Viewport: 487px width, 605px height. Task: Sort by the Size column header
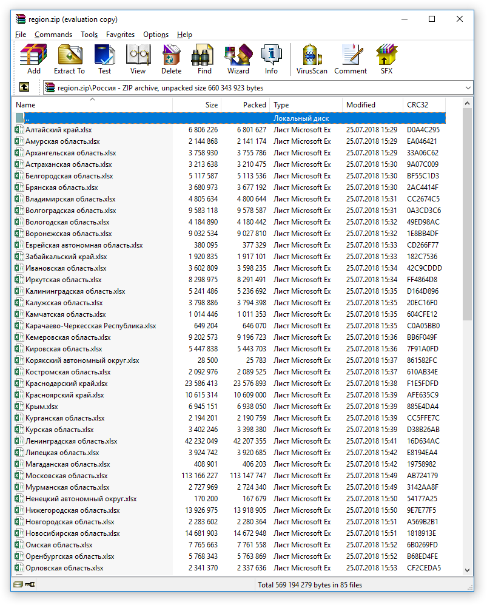(x=197, y=104)
